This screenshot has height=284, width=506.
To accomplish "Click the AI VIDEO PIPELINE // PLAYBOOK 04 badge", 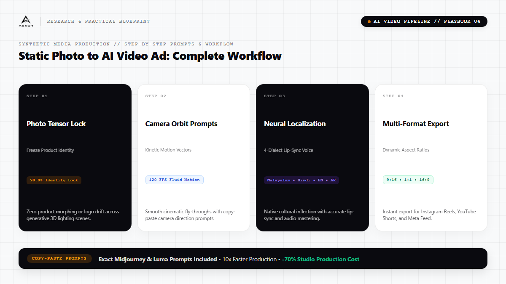I will (424, 21).
